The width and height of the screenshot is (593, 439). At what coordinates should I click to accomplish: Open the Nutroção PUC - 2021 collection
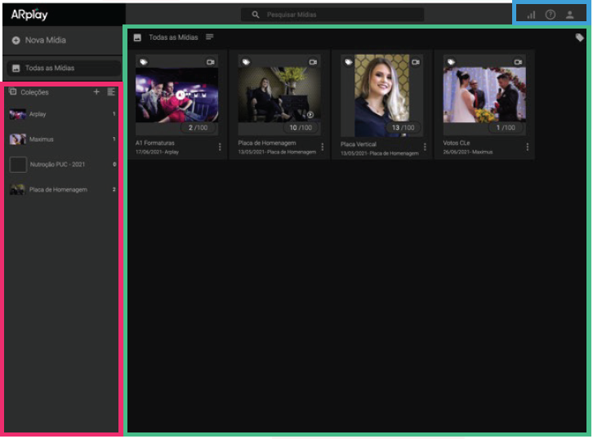tap(62, 165)
